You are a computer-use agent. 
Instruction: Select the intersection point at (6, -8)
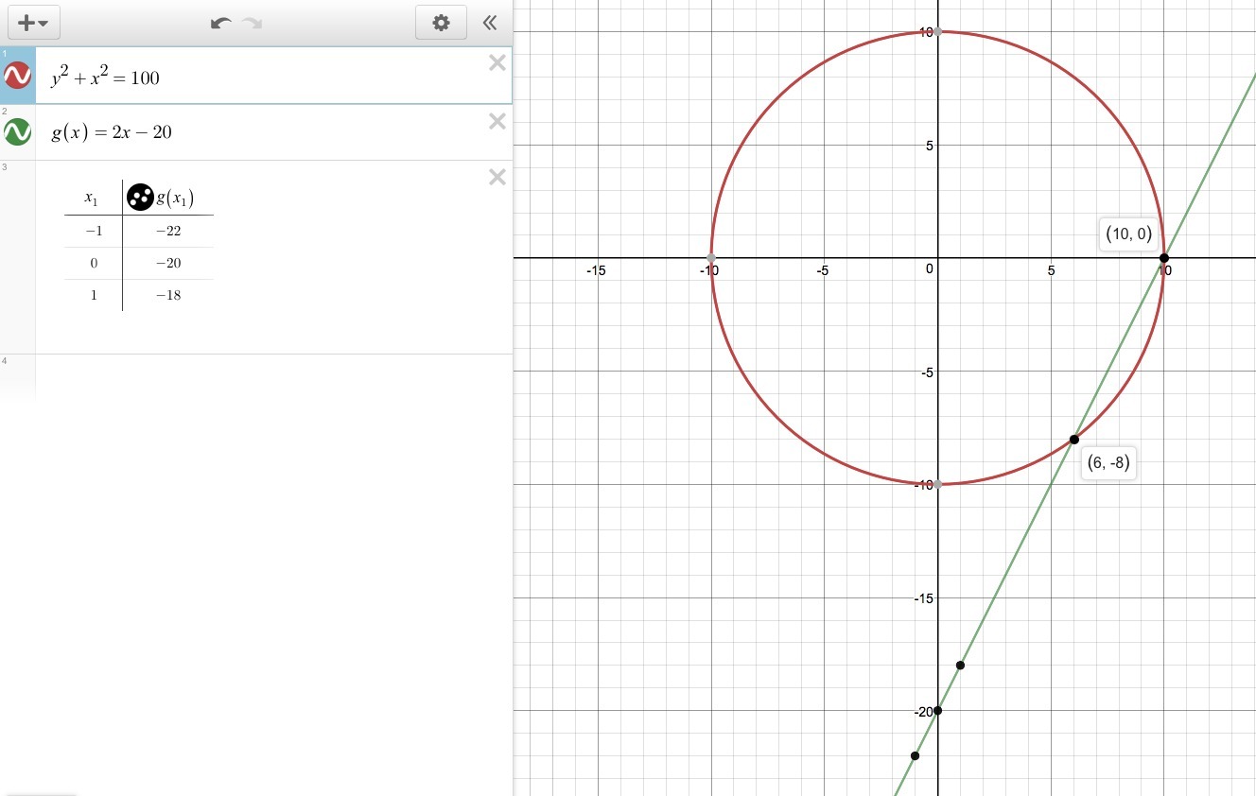[x=1074, y=440]
